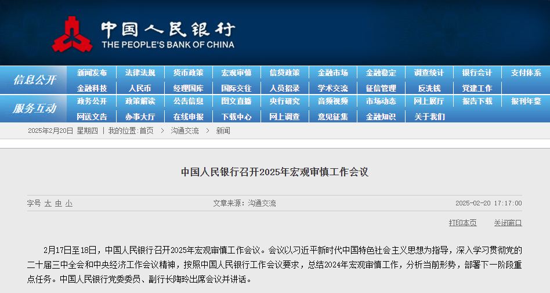Click the 信息公开 section header

pos(34,80)
